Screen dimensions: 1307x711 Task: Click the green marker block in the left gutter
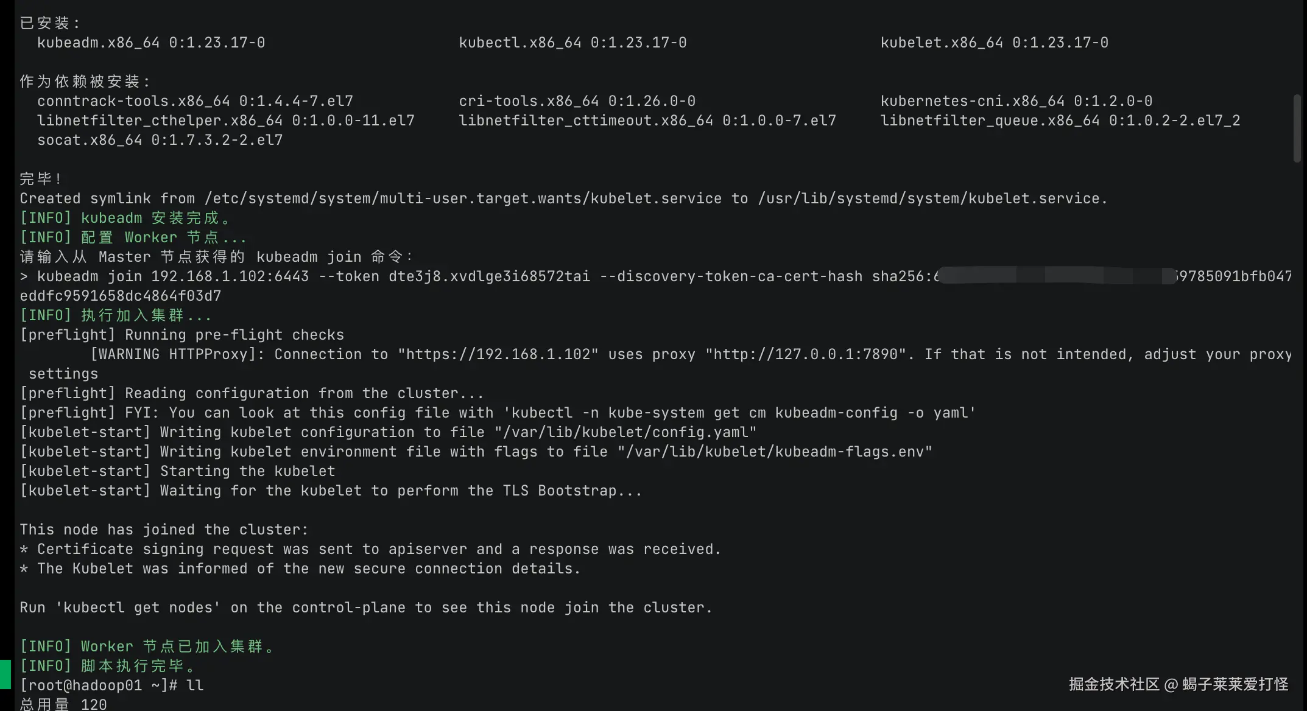[x=5, y=674]
